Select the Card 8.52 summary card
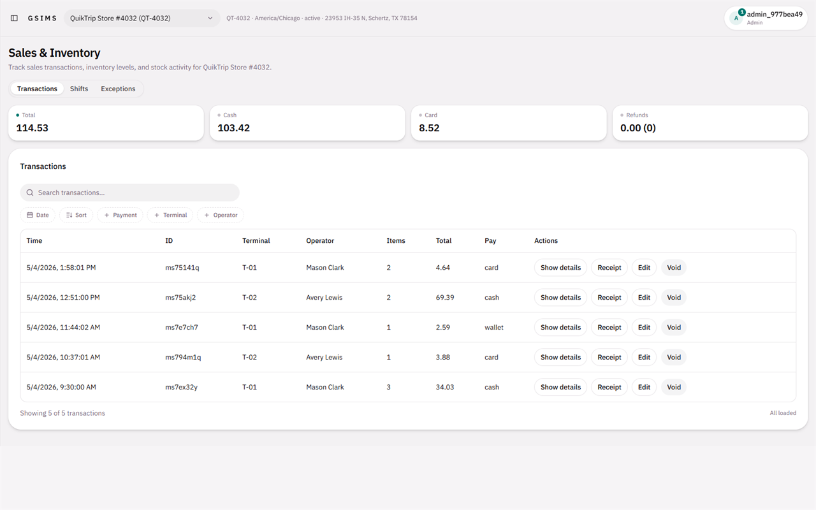Screen dimensions: 816x510 tap(509, 123)
